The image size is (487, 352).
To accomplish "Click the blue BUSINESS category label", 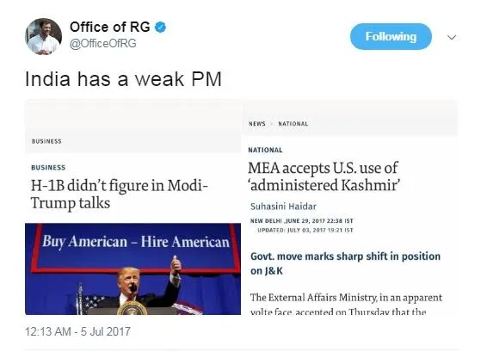I will pyautogui.click(x=48, y=168).
